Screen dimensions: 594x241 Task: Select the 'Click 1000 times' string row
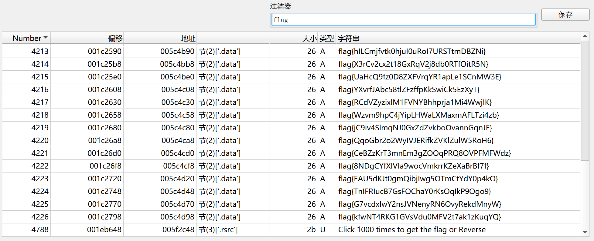click(x=412, y=229)
